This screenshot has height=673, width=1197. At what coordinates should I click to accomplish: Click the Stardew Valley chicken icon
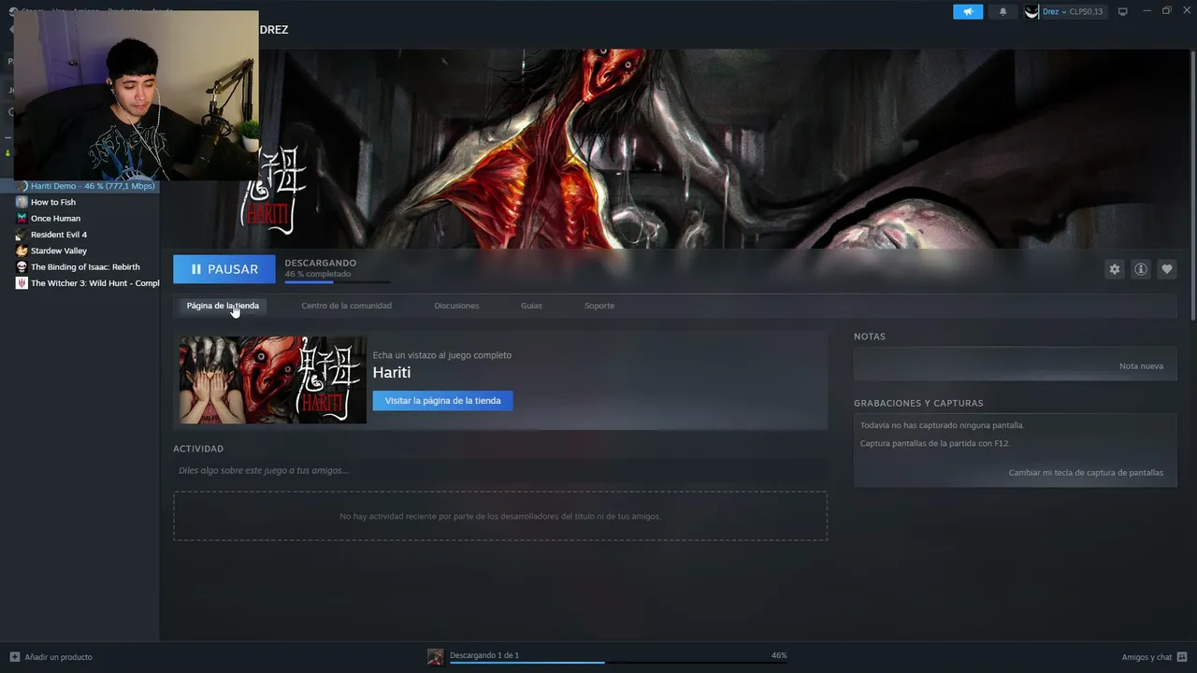tap(22, 251)
